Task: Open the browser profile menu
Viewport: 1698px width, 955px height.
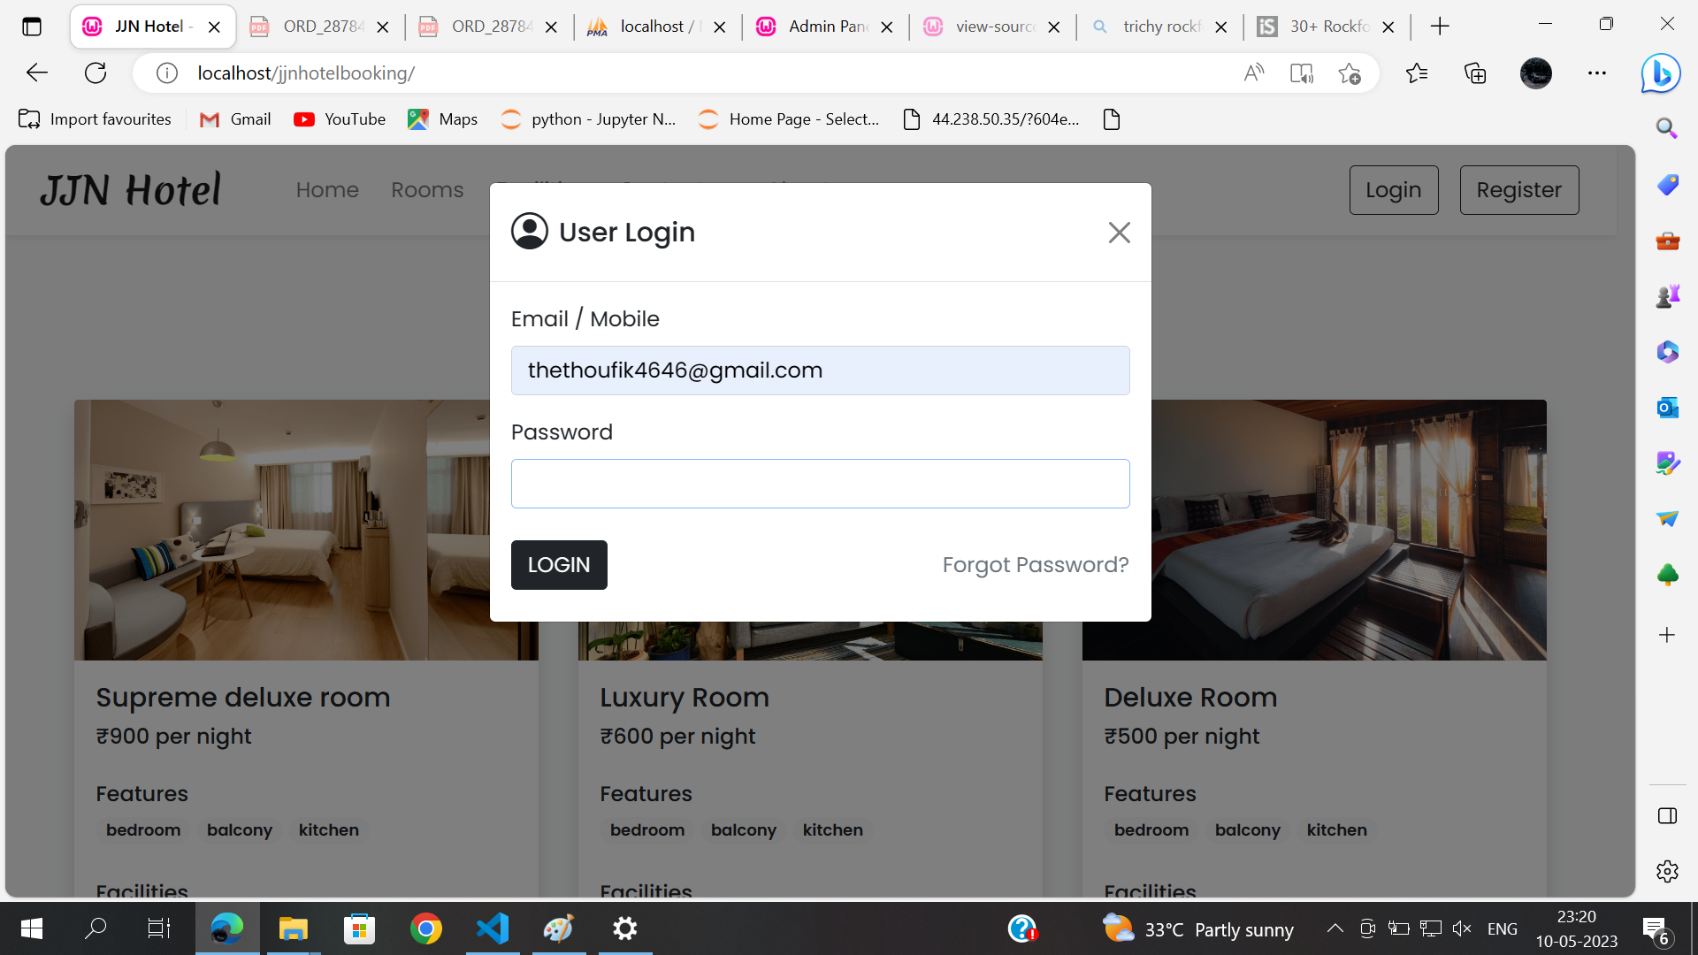Action: [x=1536, y=73]
